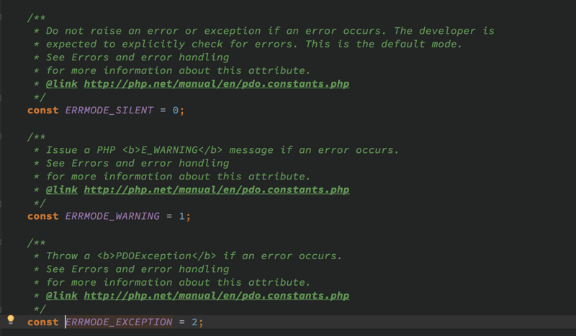Click the ERRMODE_WARNING constant name
The height and width of the screenshot is (336, 576).
click(112, 216)
